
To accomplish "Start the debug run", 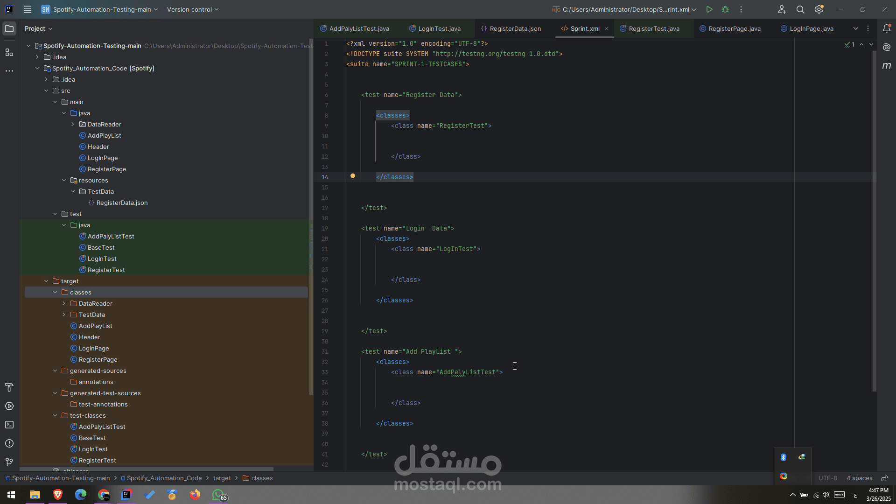I will point(725,9).
